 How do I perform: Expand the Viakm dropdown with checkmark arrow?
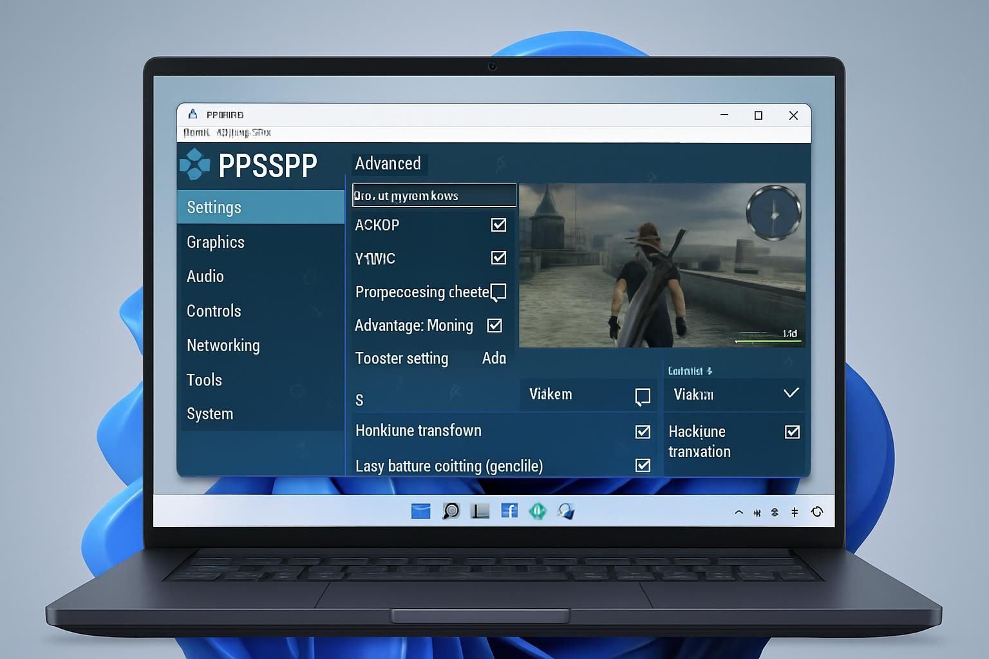791,393
